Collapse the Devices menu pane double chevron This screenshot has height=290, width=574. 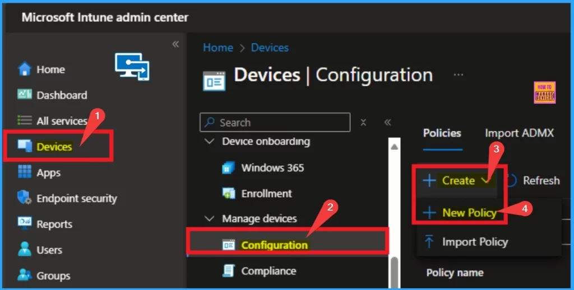coord(387,122)
